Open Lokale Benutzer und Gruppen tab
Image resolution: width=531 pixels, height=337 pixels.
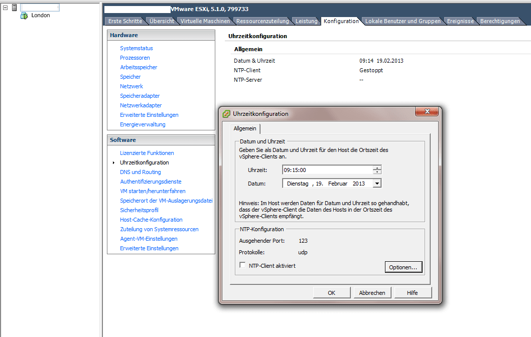point(403,21)
